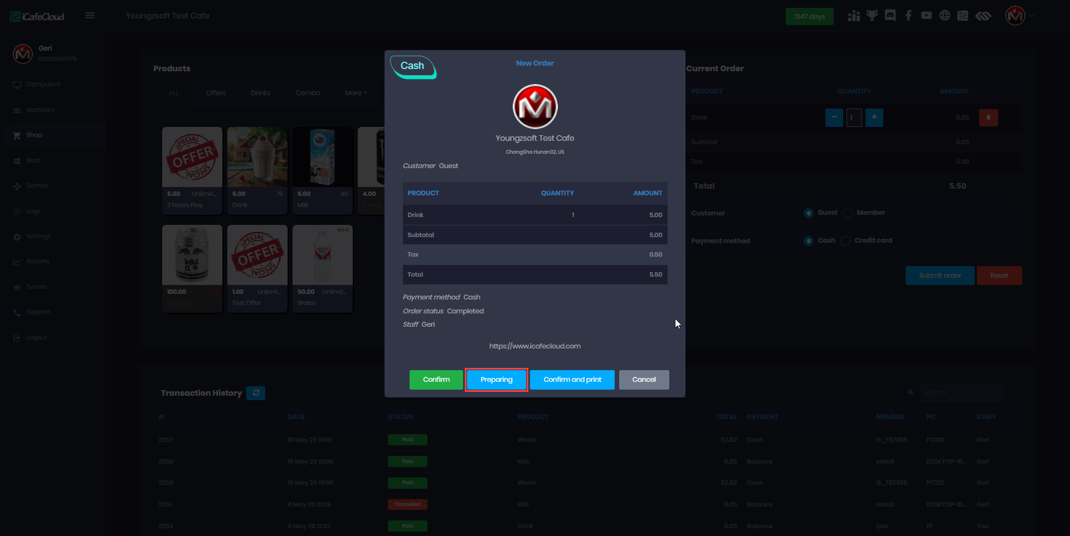The image size is (1070, 536).
Task: Choose Confirm and print
Action: (572, 380)
